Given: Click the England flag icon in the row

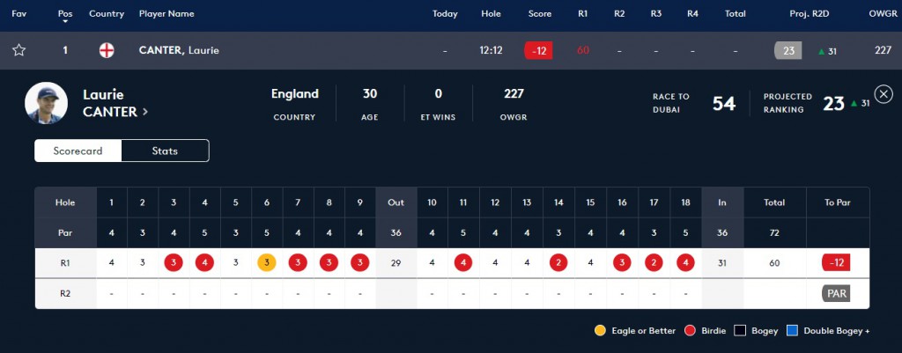Looking at the screenshot, I should point(107,50).
